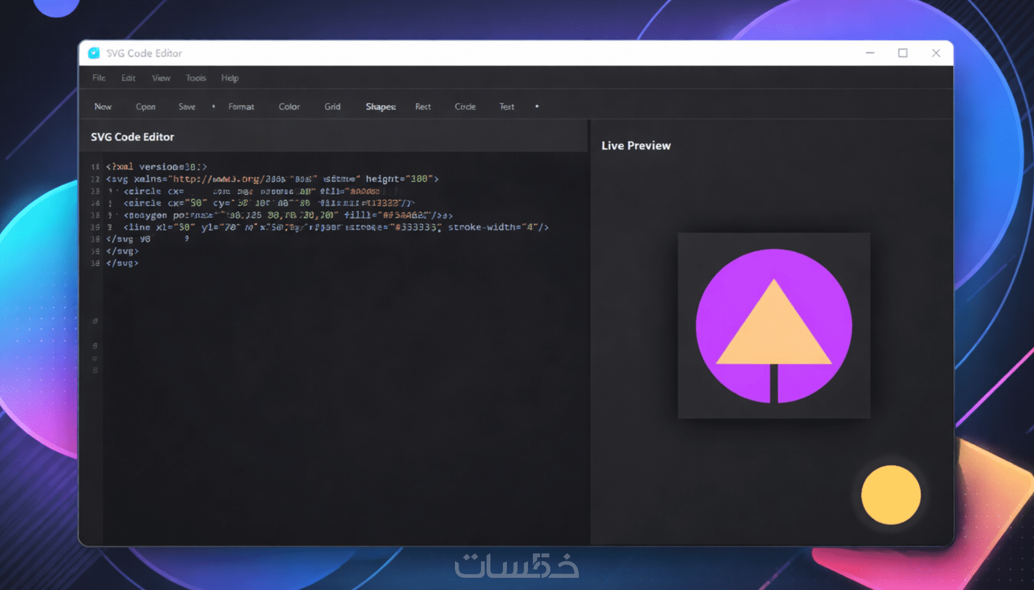Open the View menu
This screenshot has width=1034, height=590.
click(x=161, y=78)
